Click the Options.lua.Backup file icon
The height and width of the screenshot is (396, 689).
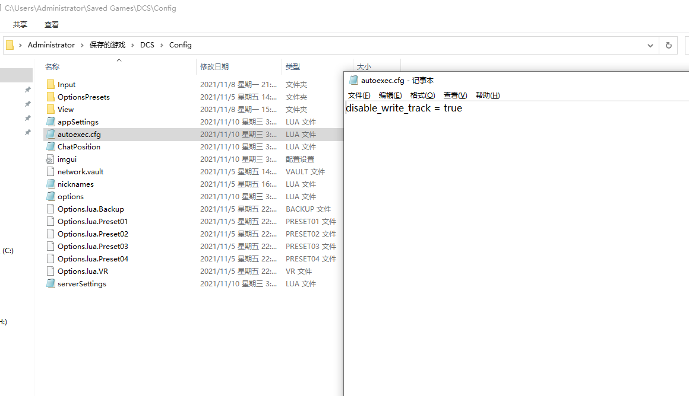(50, 209)
